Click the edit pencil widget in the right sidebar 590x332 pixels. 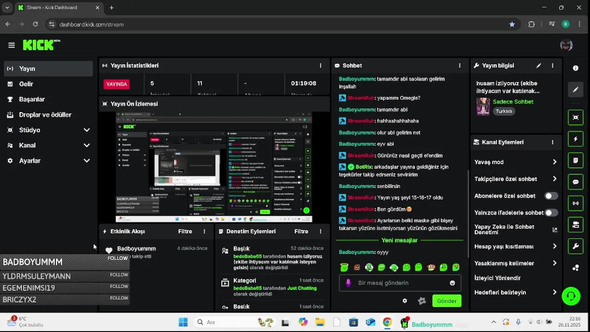[576, 90]
